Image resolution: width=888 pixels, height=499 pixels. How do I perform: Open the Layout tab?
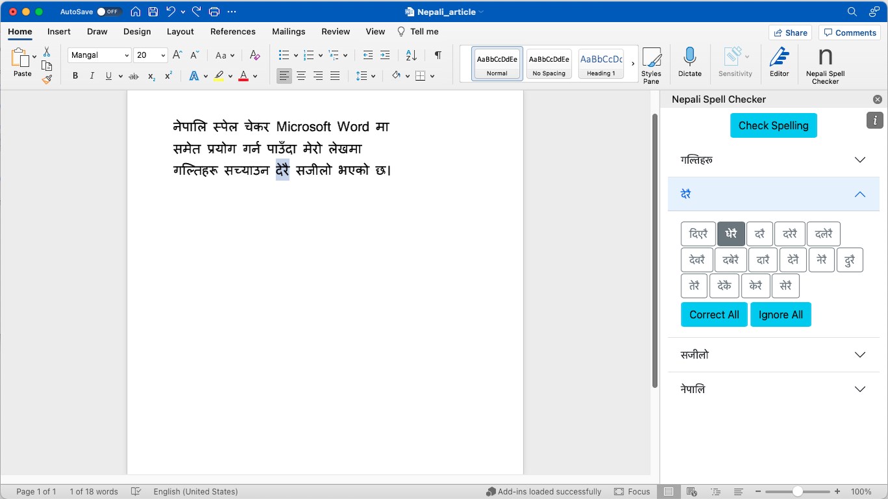(180, 31)
